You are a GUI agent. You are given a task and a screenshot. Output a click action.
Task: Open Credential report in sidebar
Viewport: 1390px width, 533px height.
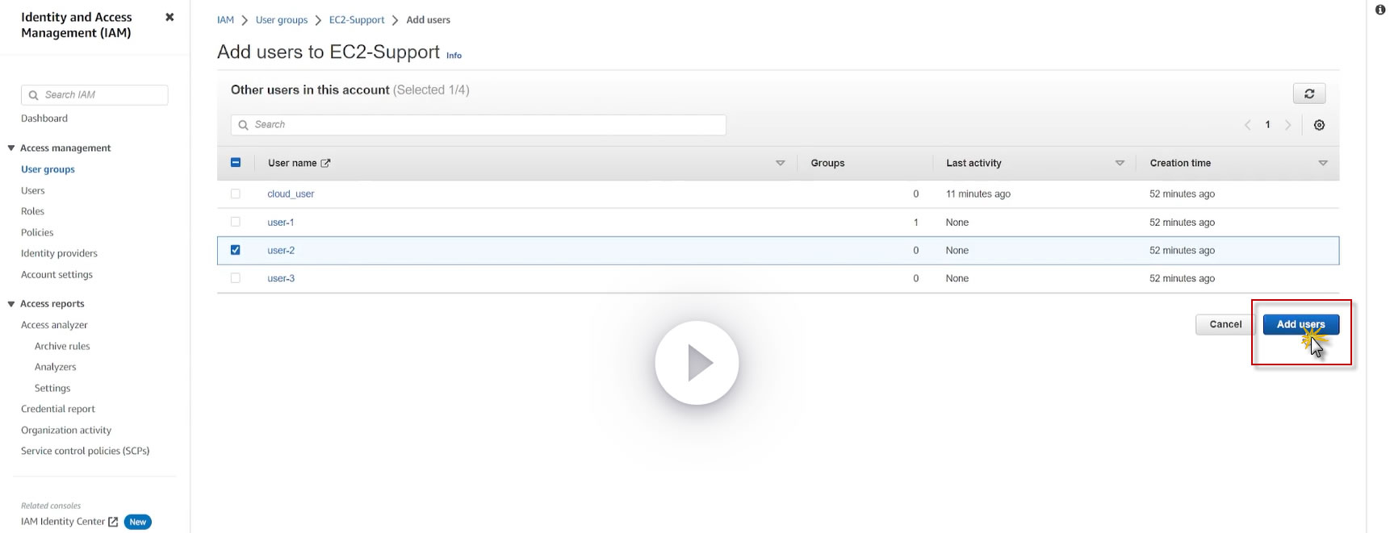[58, 409]
